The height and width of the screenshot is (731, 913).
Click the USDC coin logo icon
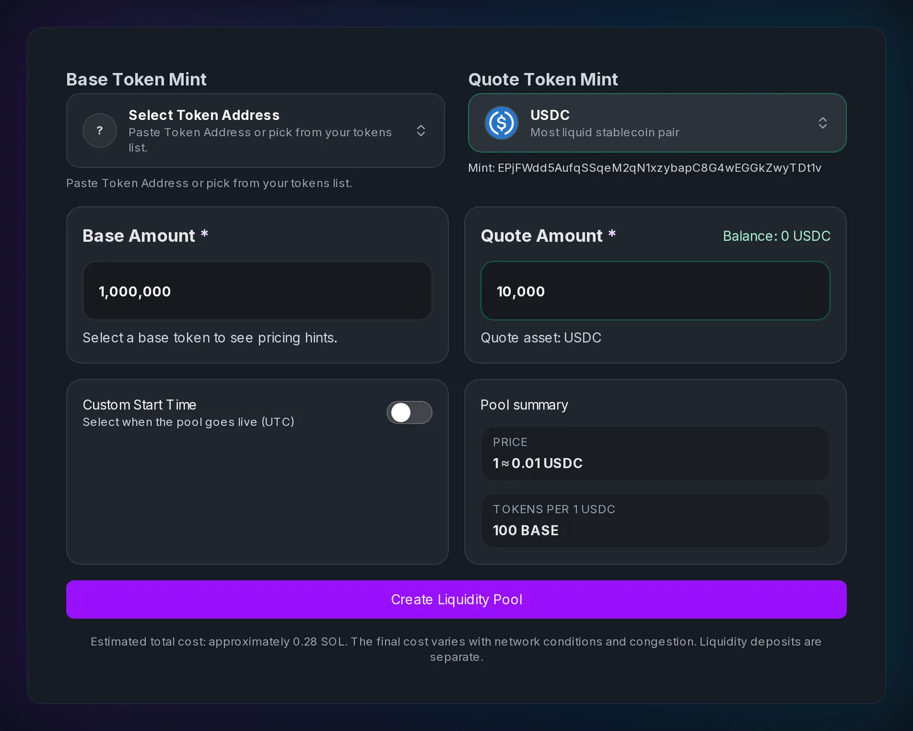coord(502,123)
